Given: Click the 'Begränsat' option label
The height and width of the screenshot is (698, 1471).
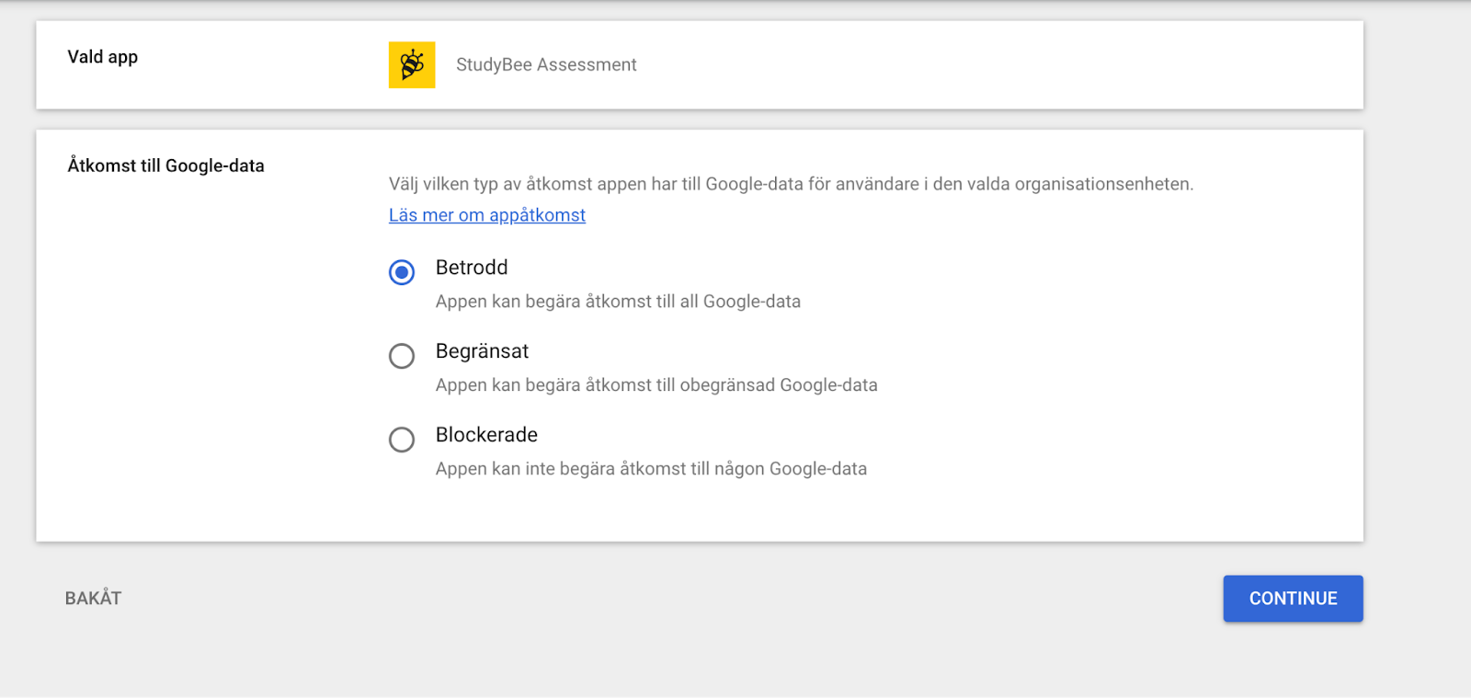Looking at the screenshot, I should click(x=482, y=351).
